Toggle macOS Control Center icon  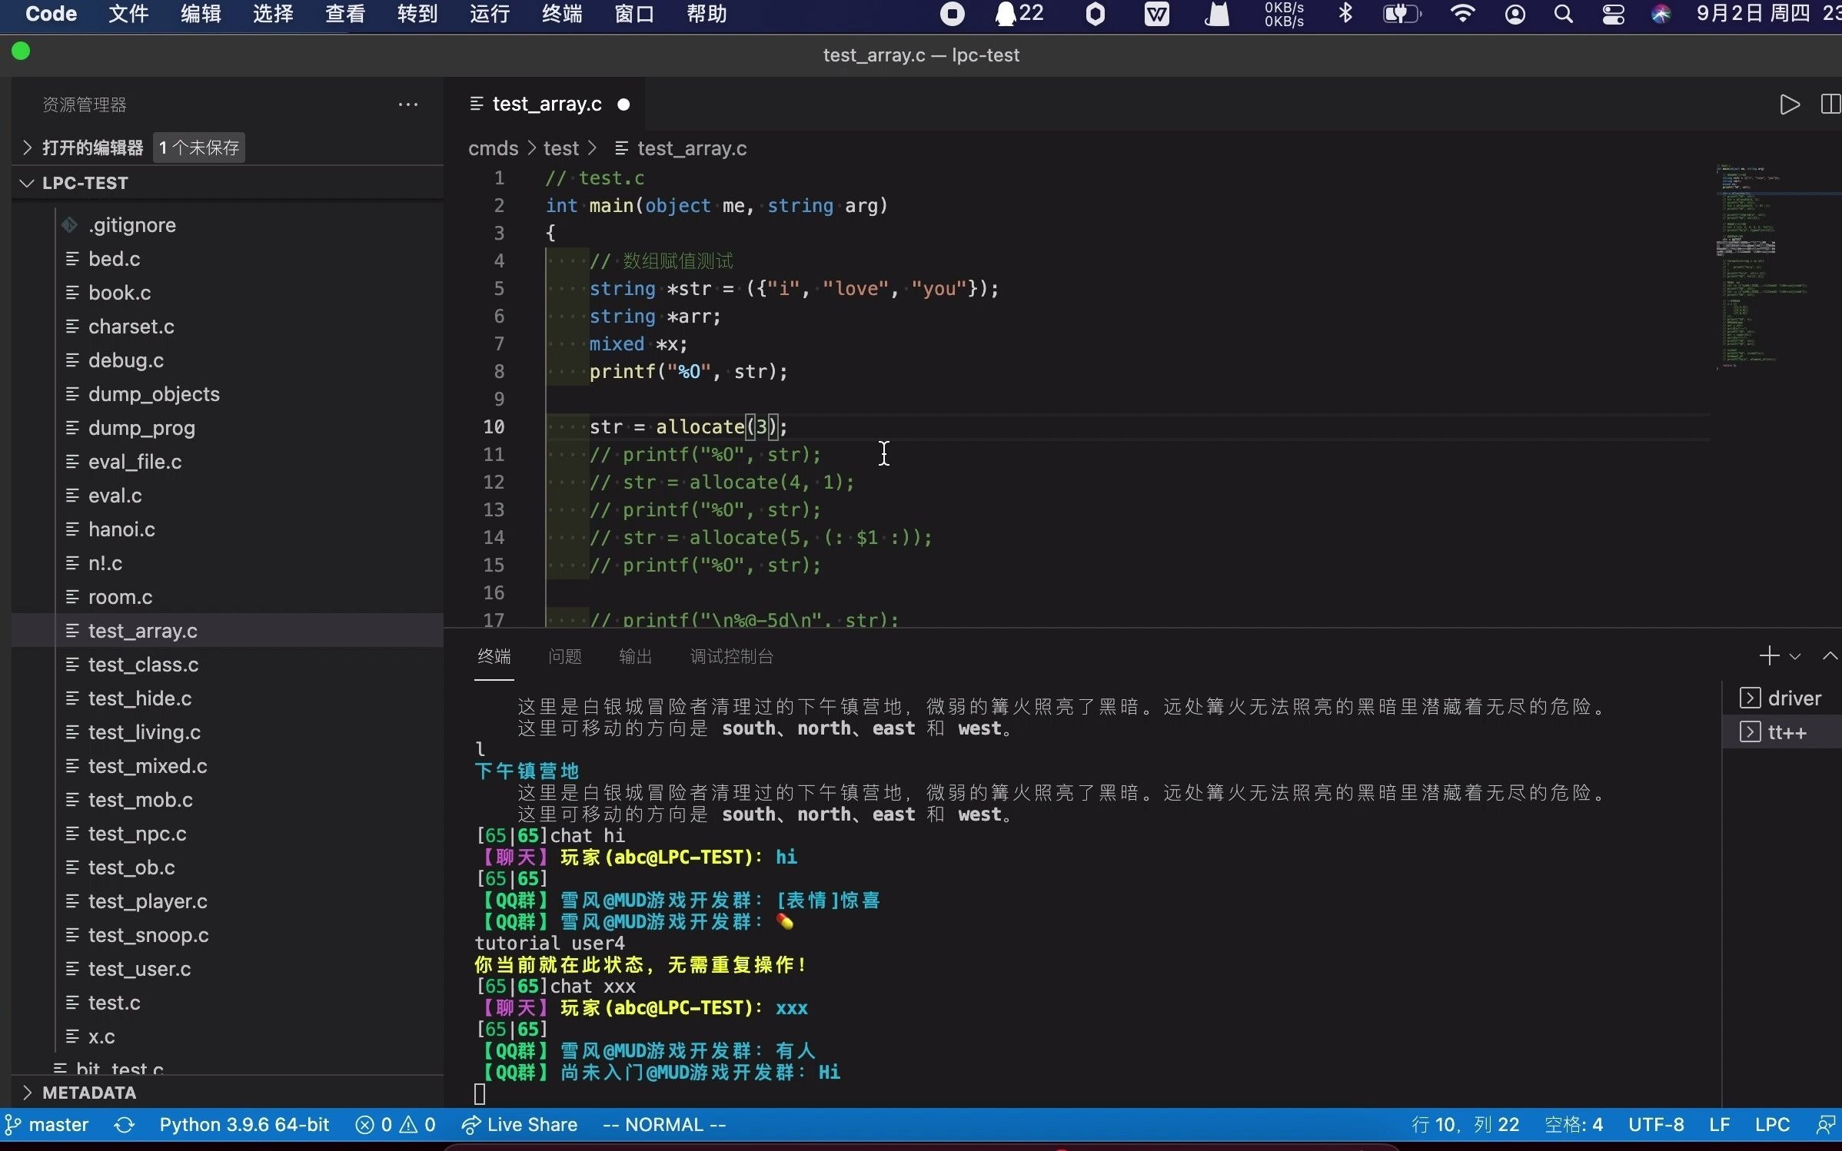tap(1613, 14)
